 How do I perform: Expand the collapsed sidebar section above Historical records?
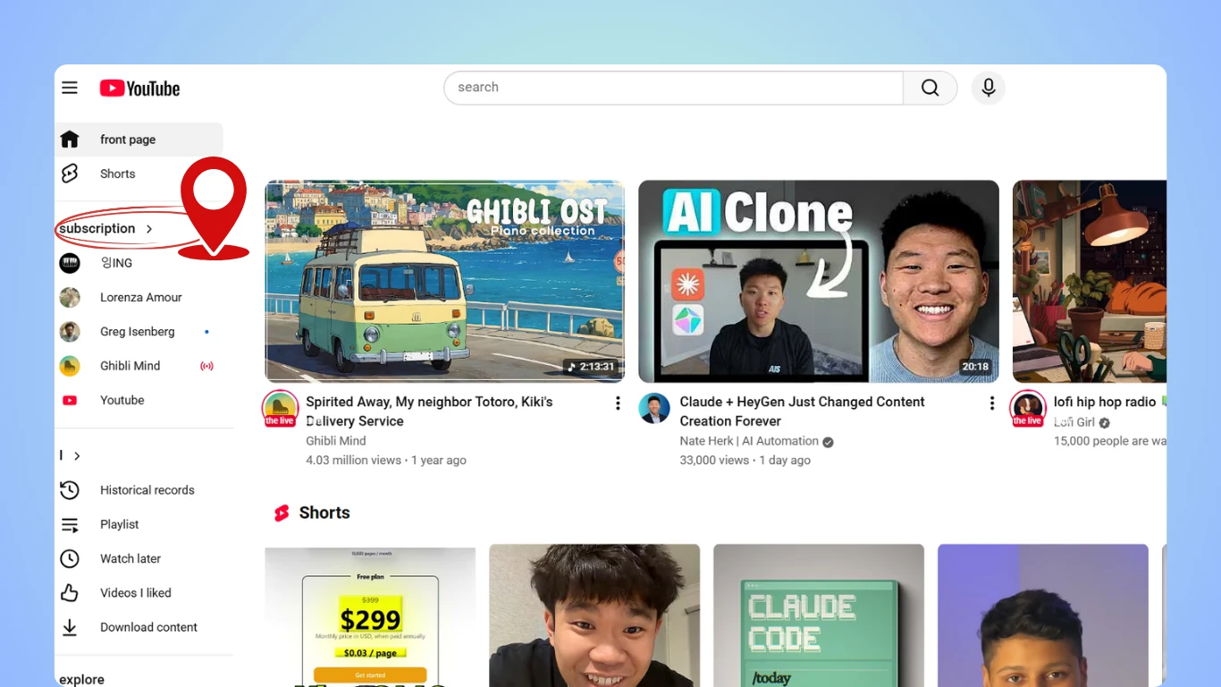[x=70, y=455]
